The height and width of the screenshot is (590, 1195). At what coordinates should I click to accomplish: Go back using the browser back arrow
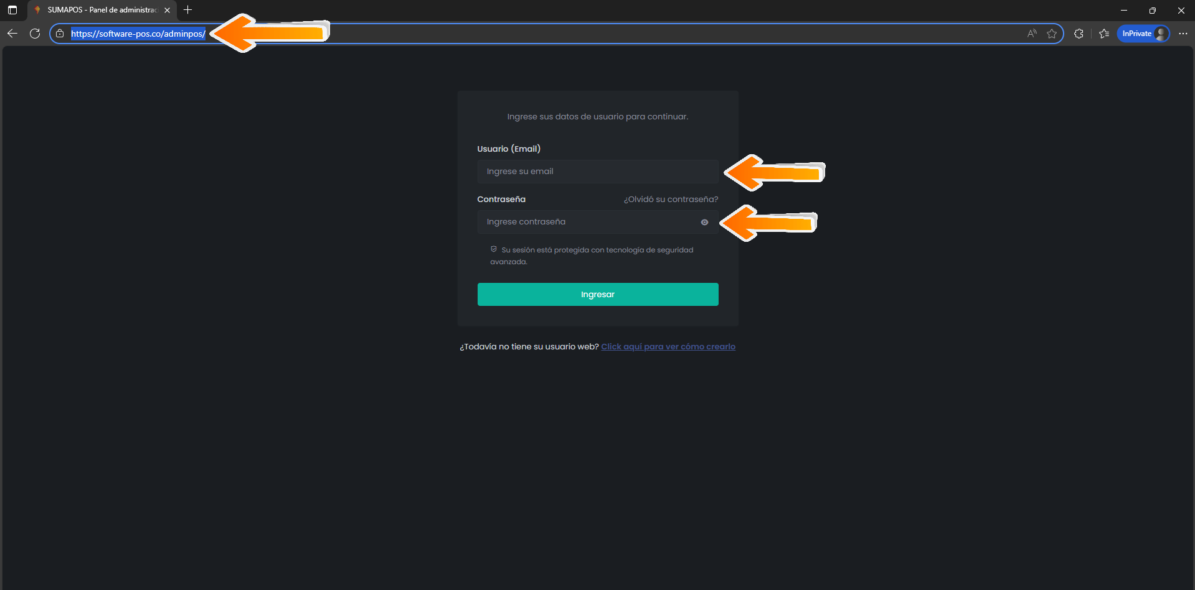pyautogui.click(x=12, y=34)
